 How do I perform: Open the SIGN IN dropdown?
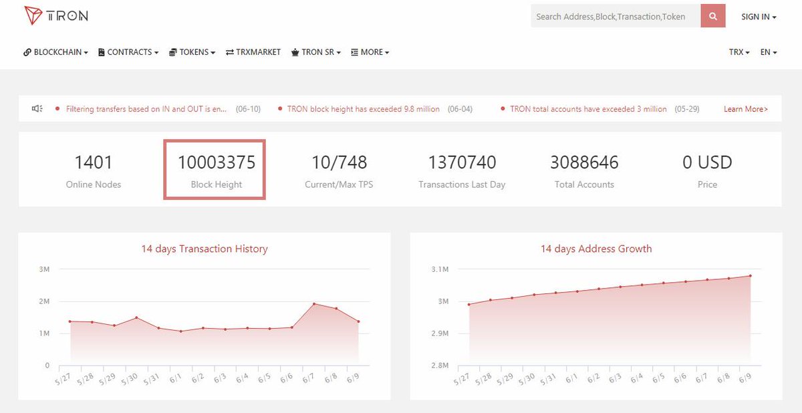759,17
